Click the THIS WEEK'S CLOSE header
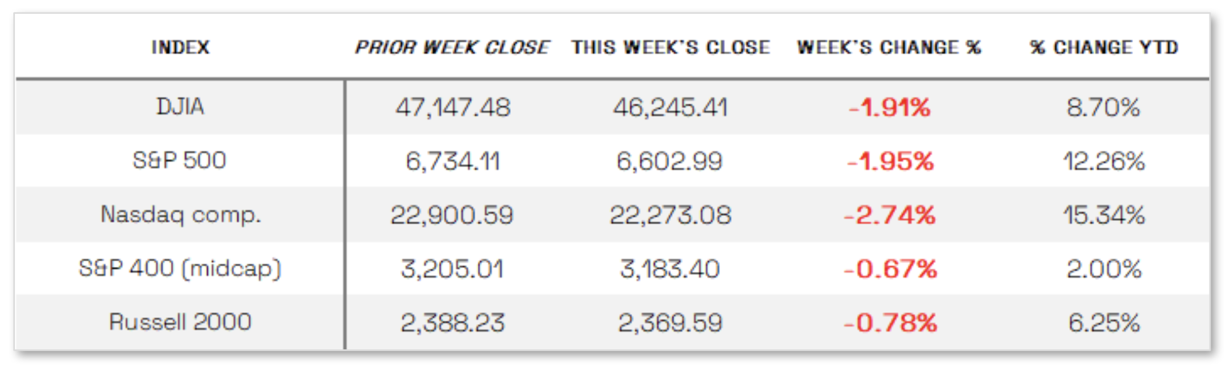Image resolution: width=1230 pixels, height=371 pixels. (670, 47)
